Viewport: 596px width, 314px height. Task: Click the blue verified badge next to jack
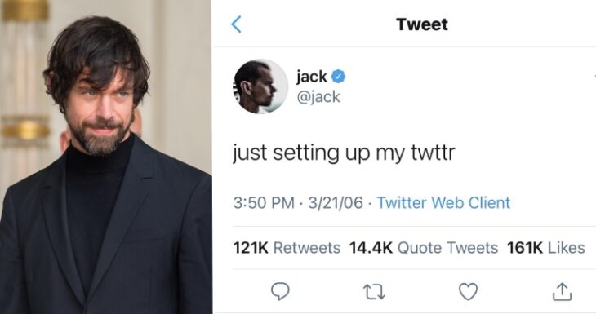point(338,77)
